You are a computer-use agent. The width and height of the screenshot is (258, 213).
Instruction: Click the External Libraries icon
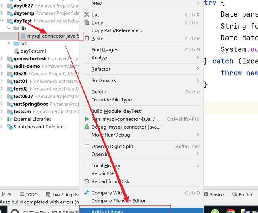10,119
